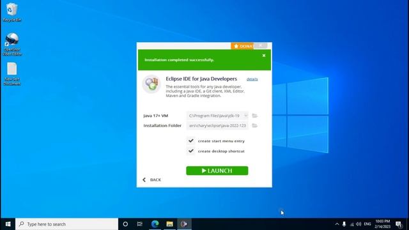Browse folder for Installation Folder

tap(254, 126)
